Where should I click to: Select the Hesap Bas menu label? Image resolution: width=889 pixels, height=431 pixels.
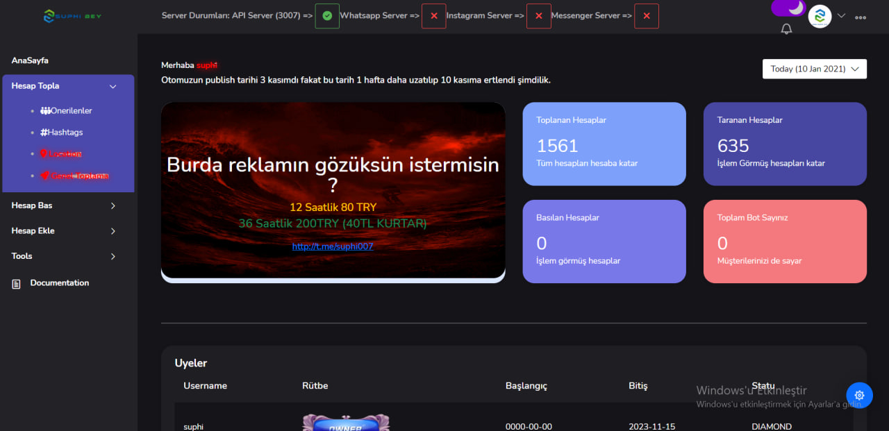pyautogui.click(x=32, y=205)
